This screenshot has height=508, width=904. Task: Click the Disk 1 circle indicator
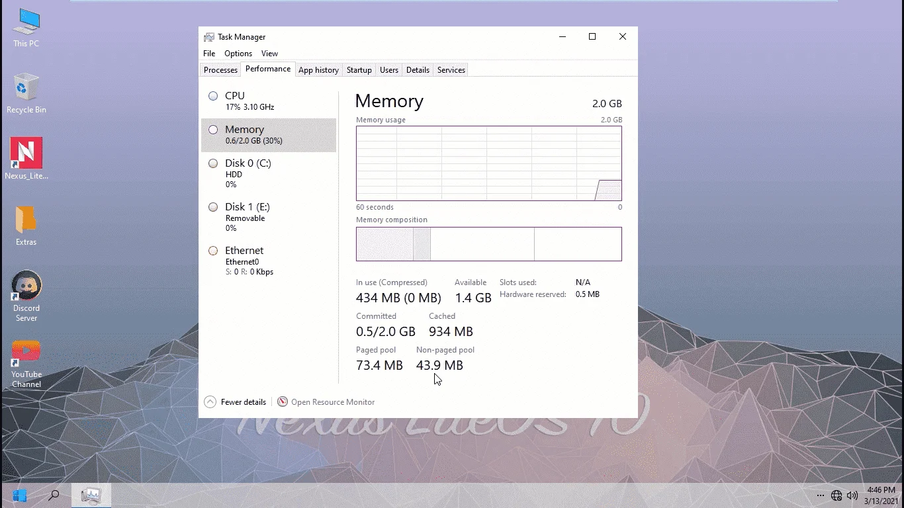pyautogui.click(x=213, y=207)
